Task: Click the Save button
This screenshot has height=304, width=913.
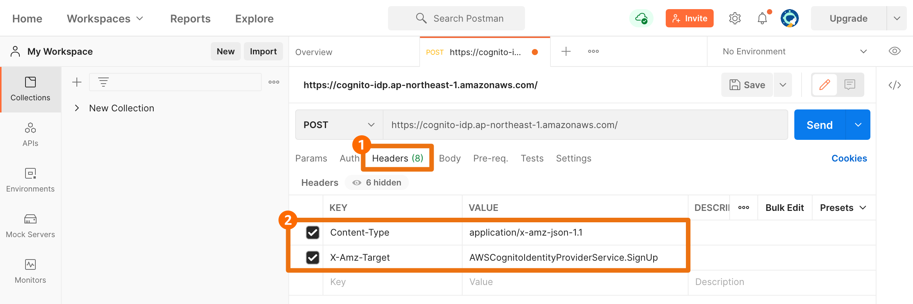Action: 747,85
